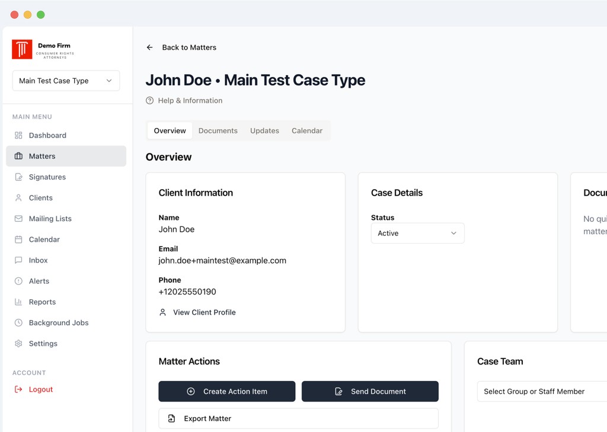Click the page title John Doe • Main Test Case Type
This screenshot has height=432, width=607.
tap(255, 80)
